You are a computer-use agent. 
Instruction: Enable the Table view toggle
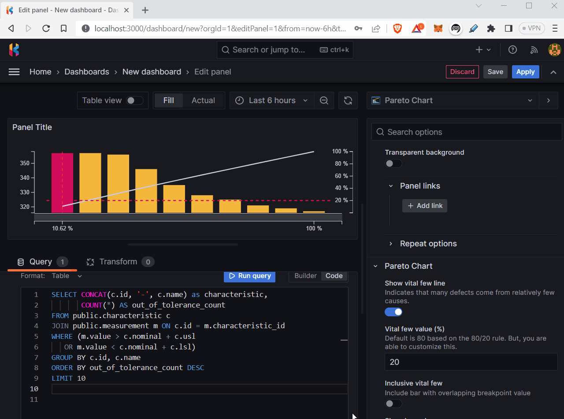[x=136, y=100]
